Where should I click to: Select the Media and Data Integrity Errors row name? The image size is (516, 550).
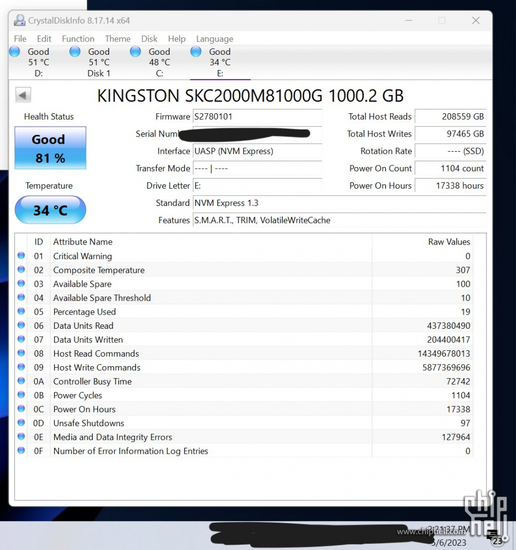[x=113, y=437]
